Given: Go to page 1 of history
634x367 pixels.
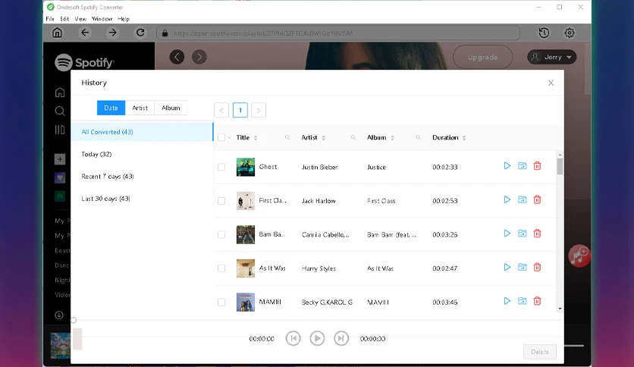Looking at the screenshot, I should [240, 110].
